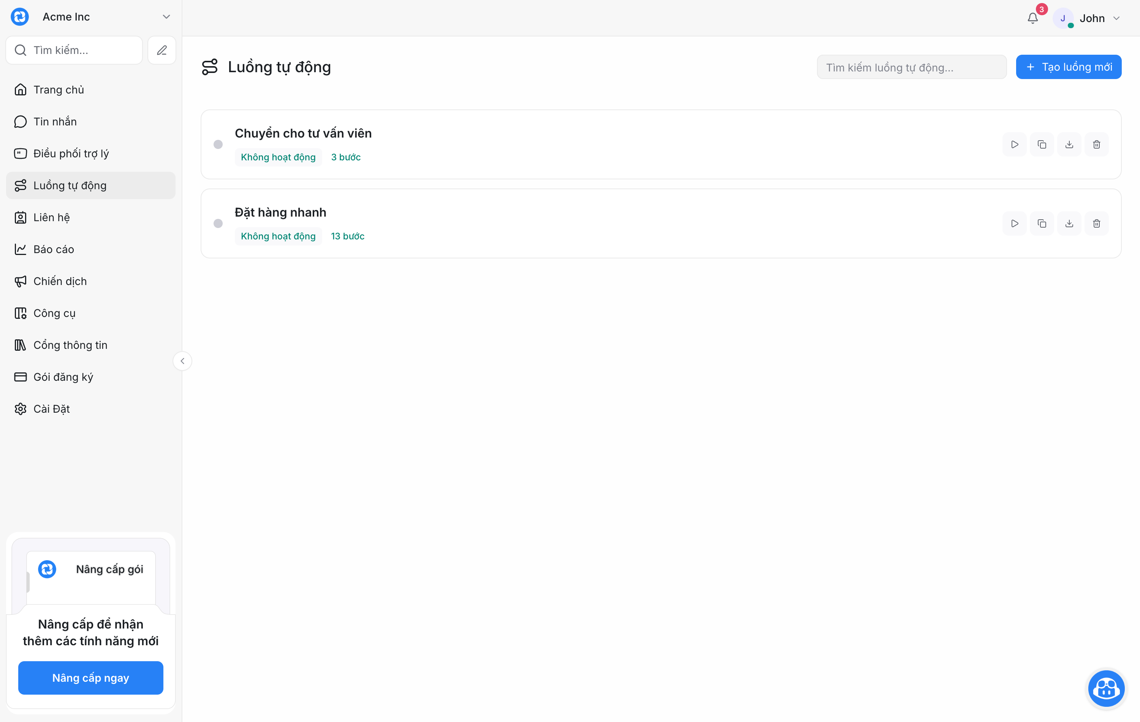The image size is (1140, 722).
Task: Click the Acme Inc logo icon
Action: [20, 17]
